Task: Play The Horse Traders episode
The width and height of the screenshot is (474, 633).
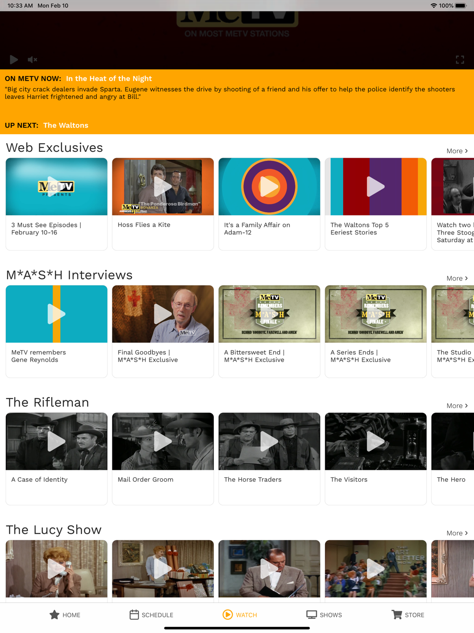Action: click(269, 441)
